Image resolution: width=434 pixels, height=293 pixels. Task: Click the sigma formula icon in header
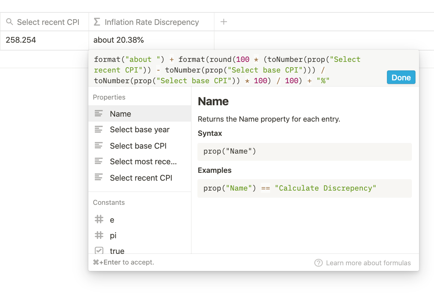coord(97,22)
